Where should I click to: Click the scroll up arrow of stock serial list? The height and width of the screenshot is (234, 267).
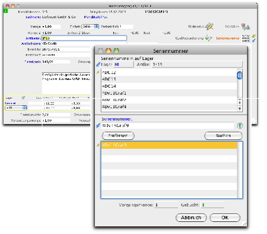239,102
